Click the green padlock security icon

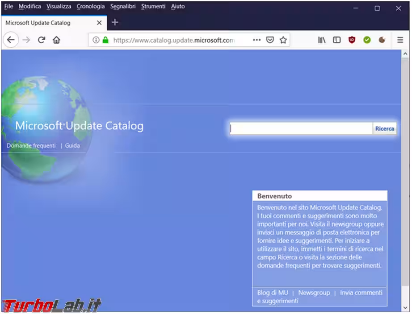(105, 40)
